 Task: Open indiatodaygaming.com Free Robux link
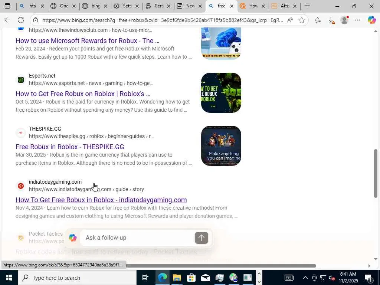coord(101,200)
